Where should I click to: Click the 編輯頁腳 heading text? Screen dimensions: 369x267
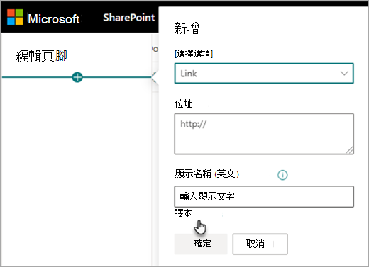(x=41, y=56)
